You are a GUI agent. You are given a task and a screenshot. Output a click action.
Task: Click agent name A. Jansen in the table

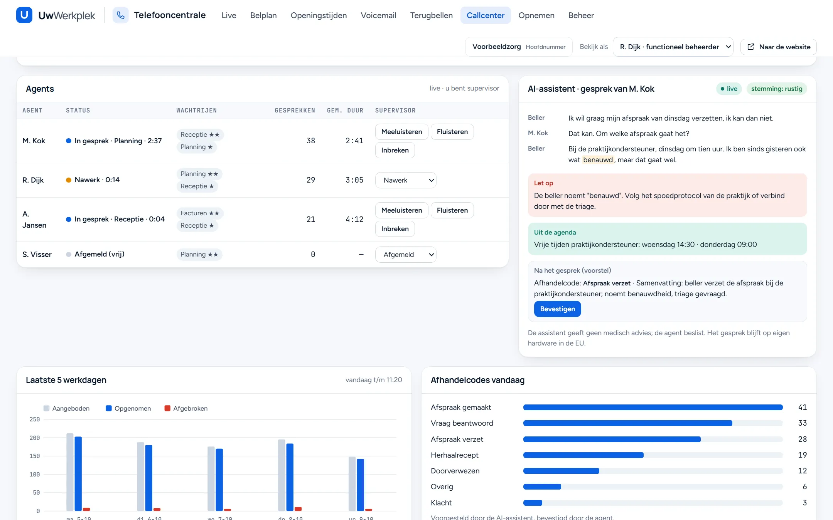click(x=34, y=220)
